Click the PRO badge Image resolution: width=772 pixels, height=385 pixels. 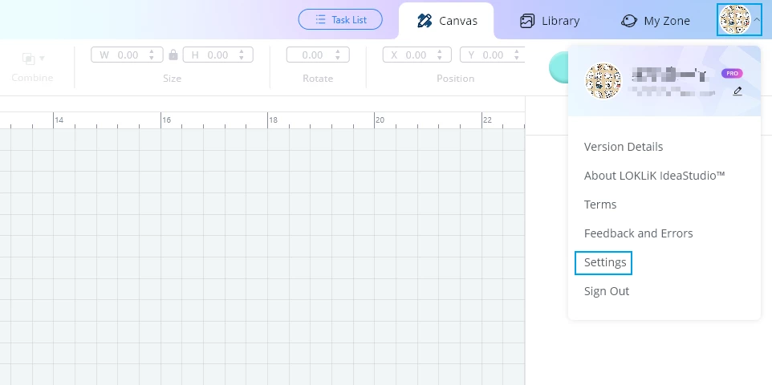pyautogui.click(x=732, y=73)
